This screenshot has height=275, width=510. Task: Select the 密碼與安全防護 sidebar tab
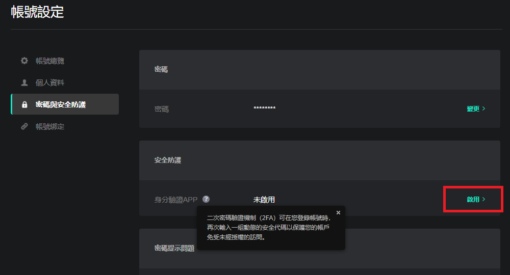pyautogui.click(x=60, y=104)
